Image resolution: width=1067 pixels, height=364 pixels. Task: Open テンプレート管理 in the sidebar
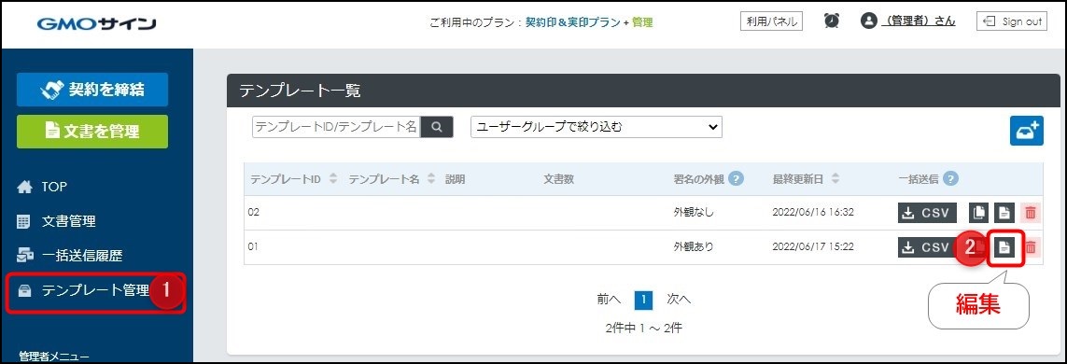(84, 290)
